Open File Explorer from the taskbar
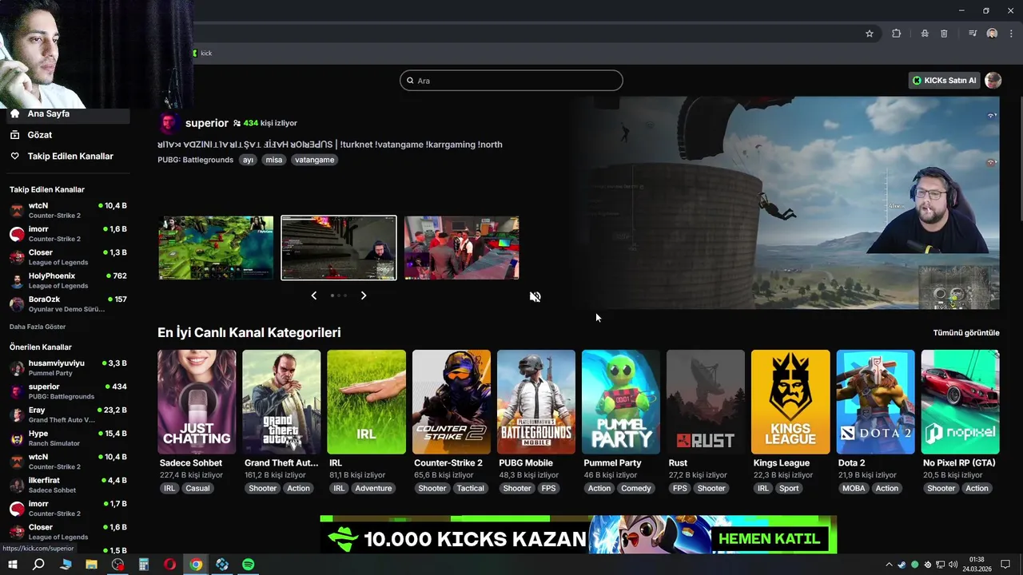 tap(91, 565)
